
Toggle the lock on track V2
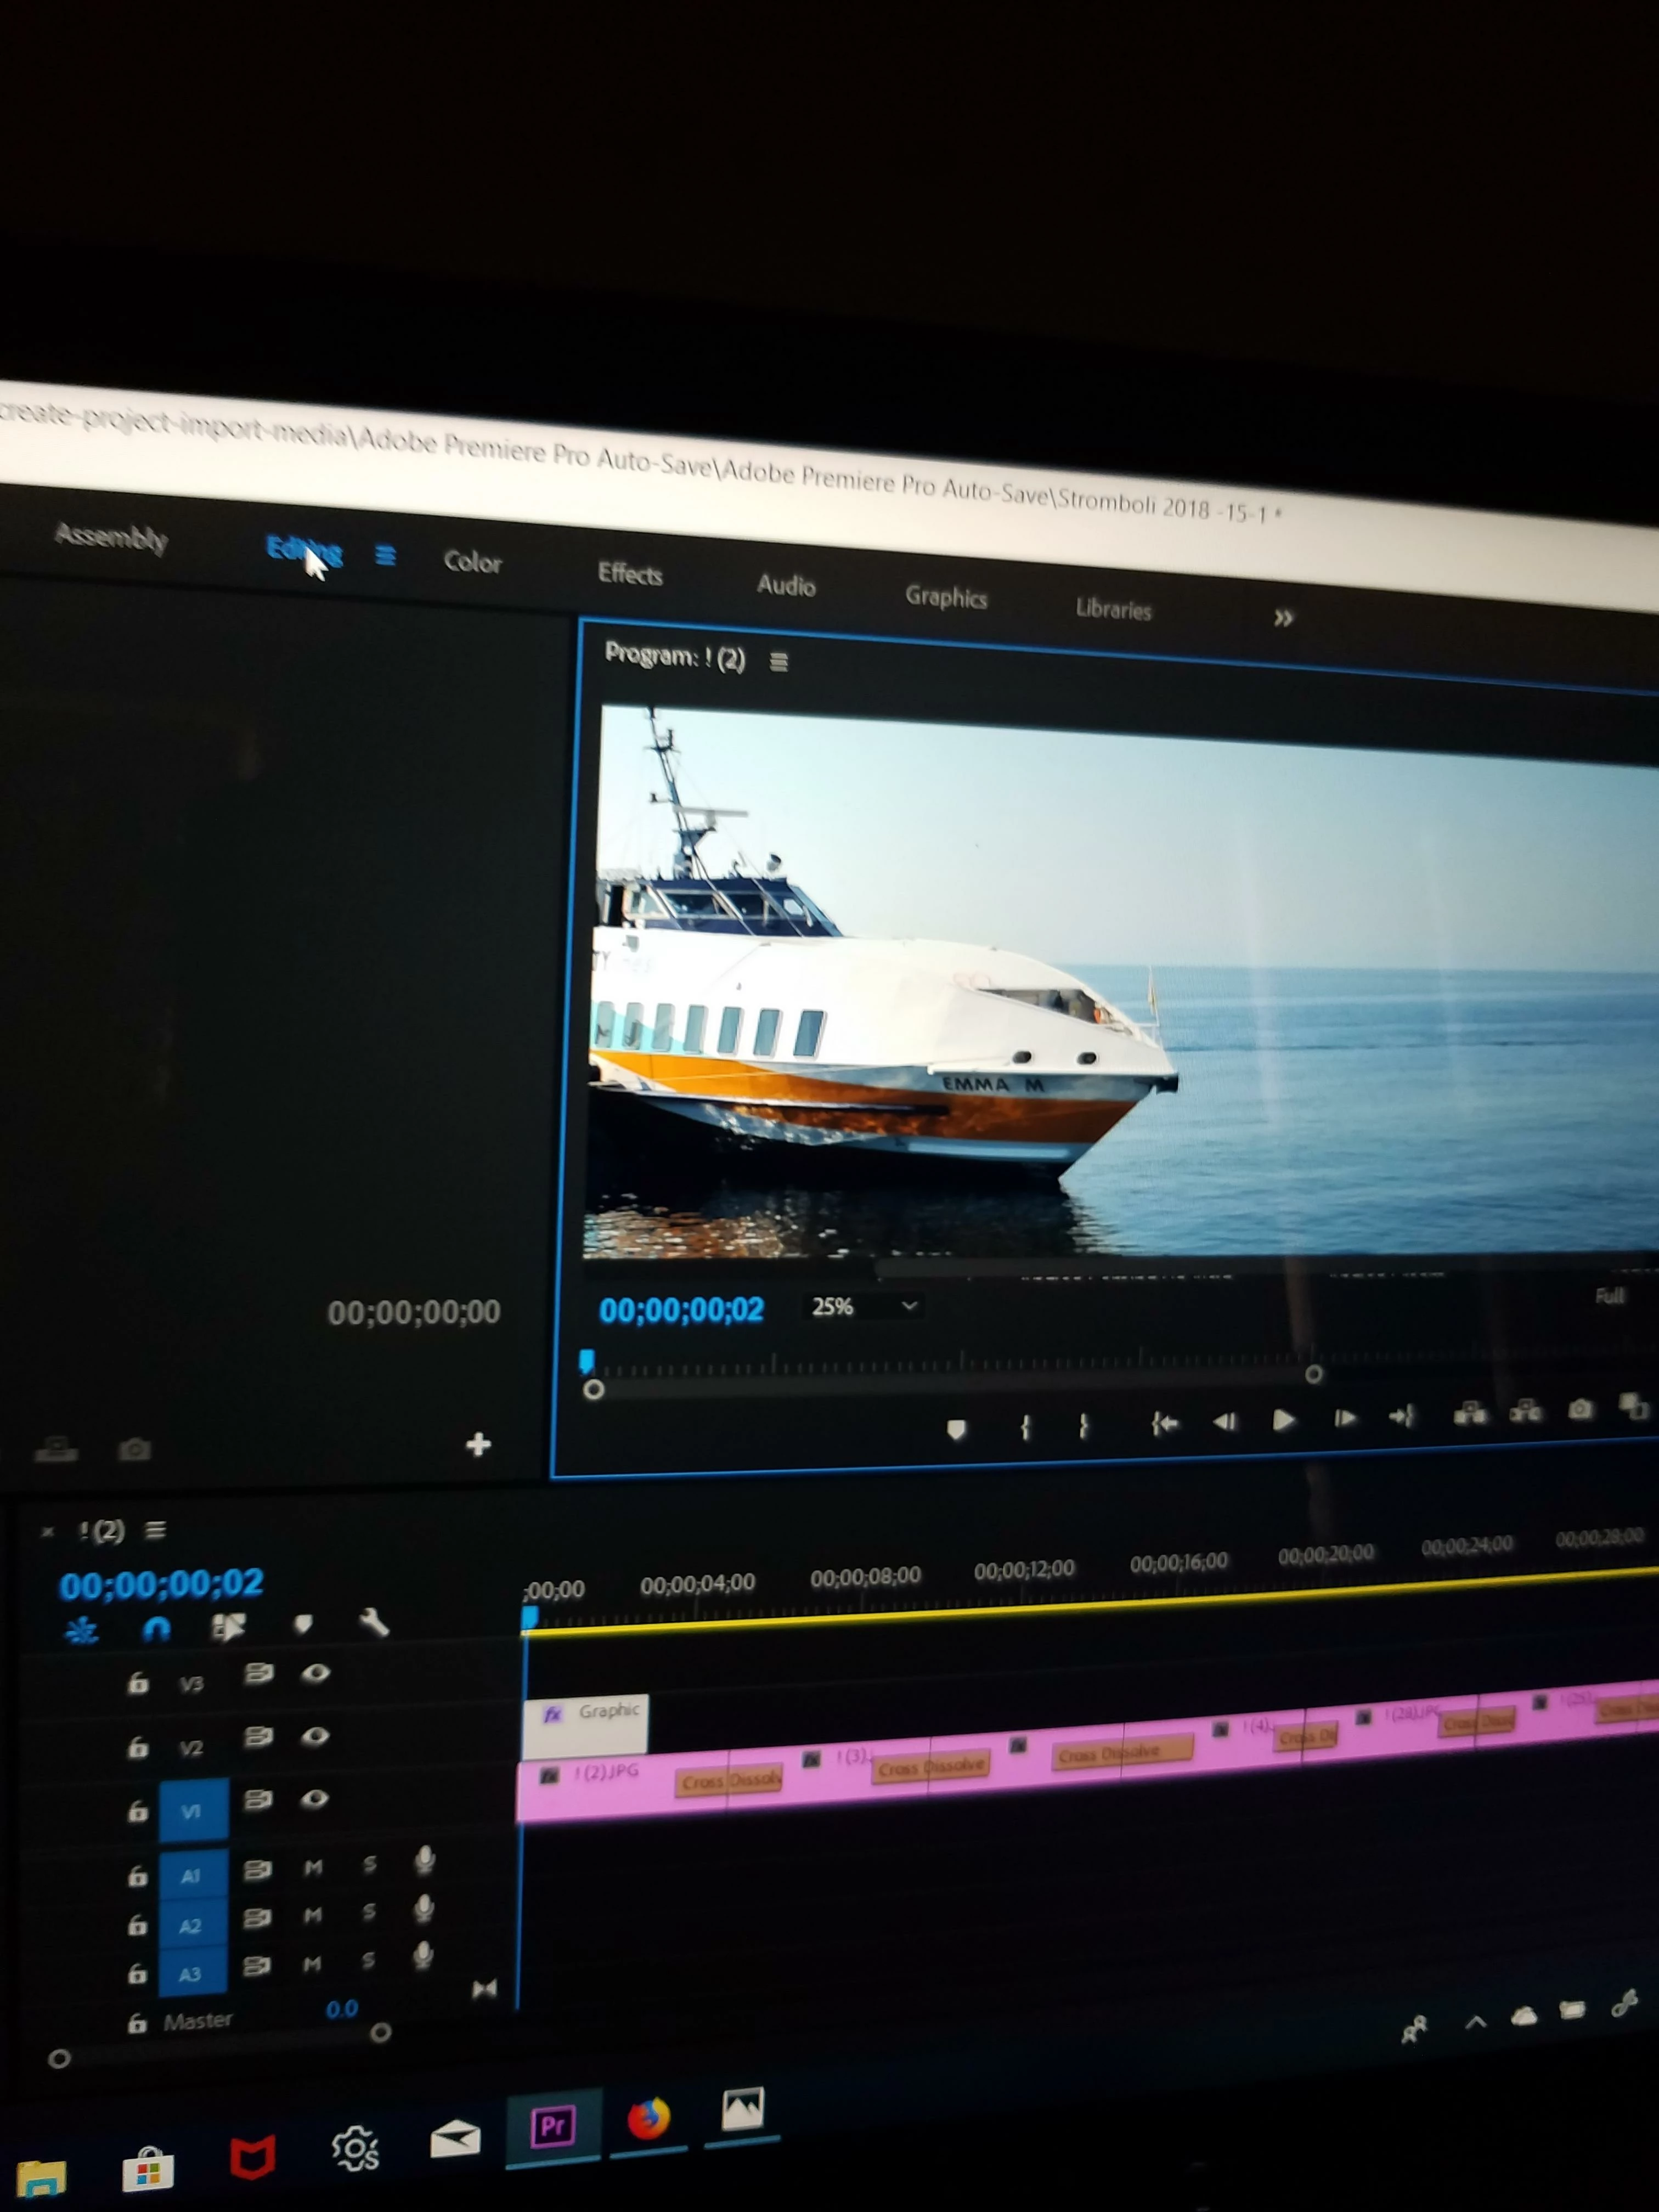(138, 1747)
